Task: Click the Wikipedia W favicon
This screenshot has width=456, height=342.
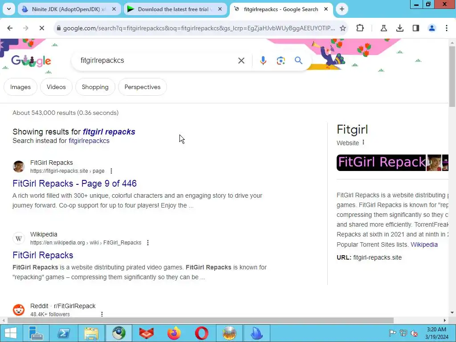Action: pos(19,239)
